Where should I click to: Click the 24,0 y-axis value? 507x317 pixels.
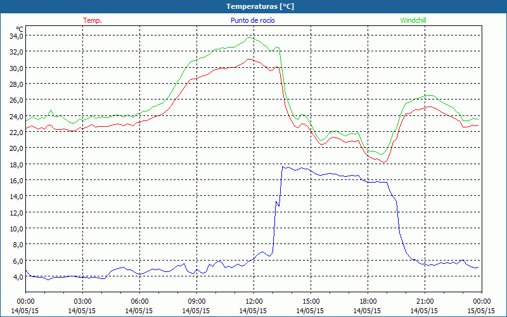(16, 116)
